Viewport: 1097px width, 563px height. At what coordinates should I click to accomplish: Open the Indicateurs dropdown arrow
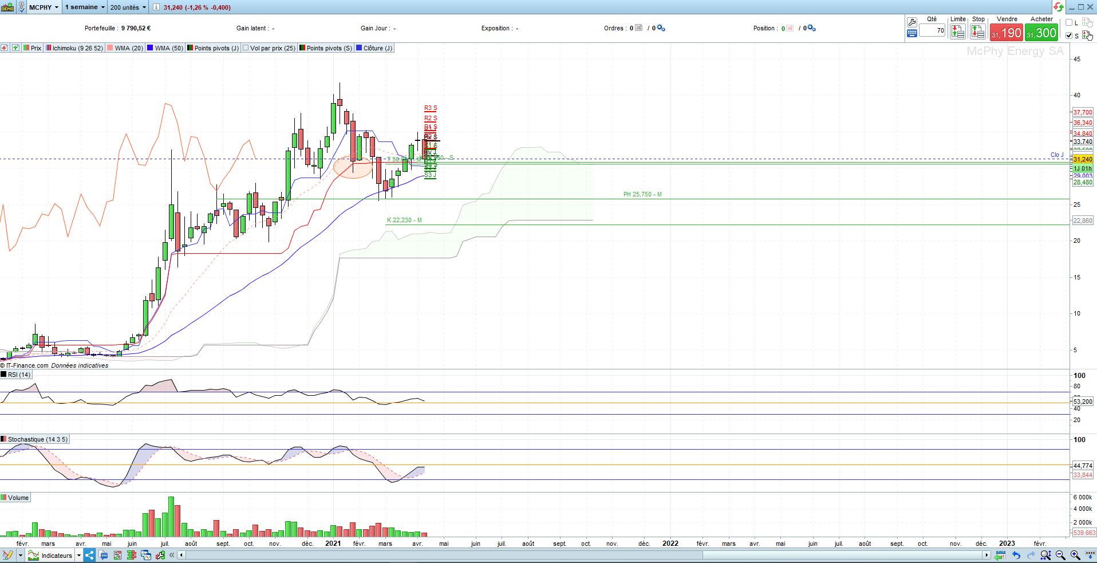[79, 555]
